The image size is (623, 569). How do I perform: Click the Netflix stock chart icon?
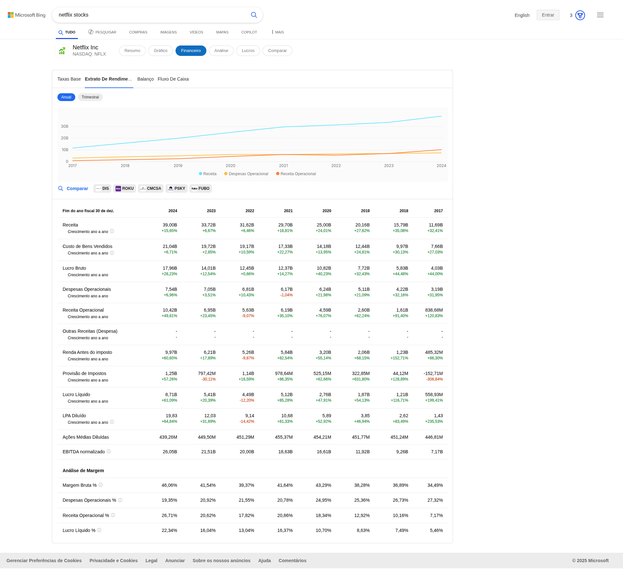(x=62, y=51)
